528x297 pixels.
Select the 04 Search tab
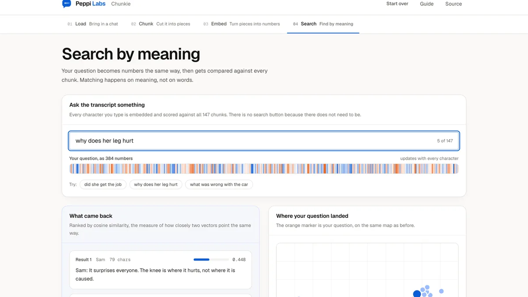(323, 24)
